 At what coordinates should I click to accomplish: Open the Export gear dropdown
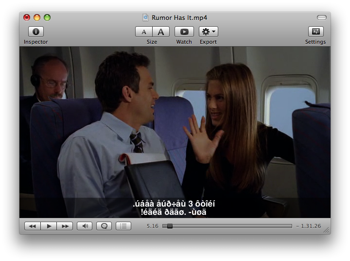208,32
